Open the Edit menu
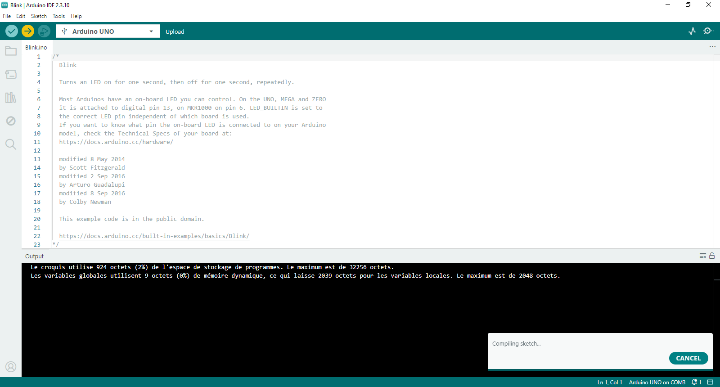Viewport: 720px width, 387px height. point(21,16)
